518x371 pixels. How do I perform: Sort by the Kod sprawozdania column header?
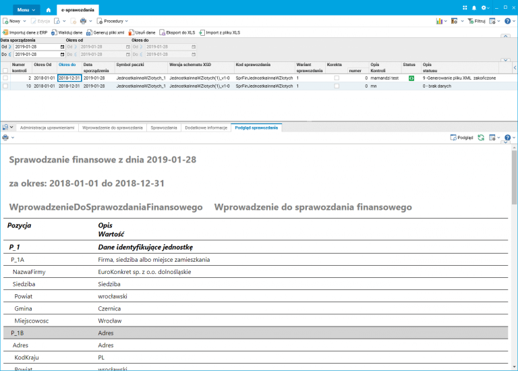click(264, 67)
